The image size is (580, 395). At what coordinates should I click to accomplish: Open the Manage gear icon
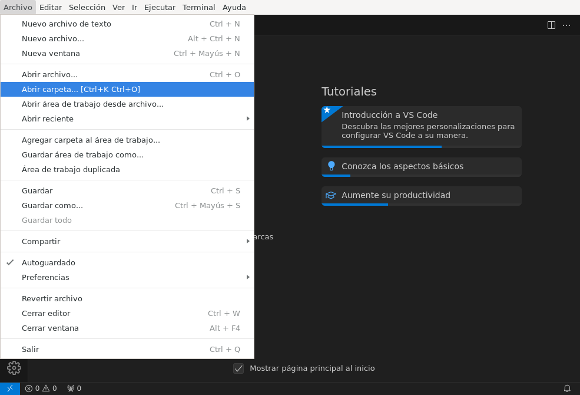[x=14, y=368]
